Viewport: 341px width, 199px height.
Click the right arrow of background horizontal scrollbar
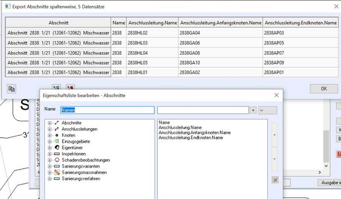pos(320,172)
